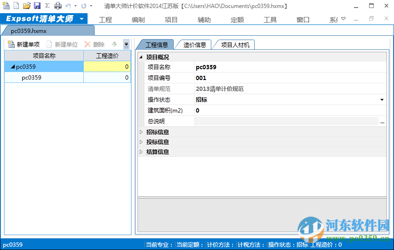Click the 工程造价 column header

(x=107, y=56)
